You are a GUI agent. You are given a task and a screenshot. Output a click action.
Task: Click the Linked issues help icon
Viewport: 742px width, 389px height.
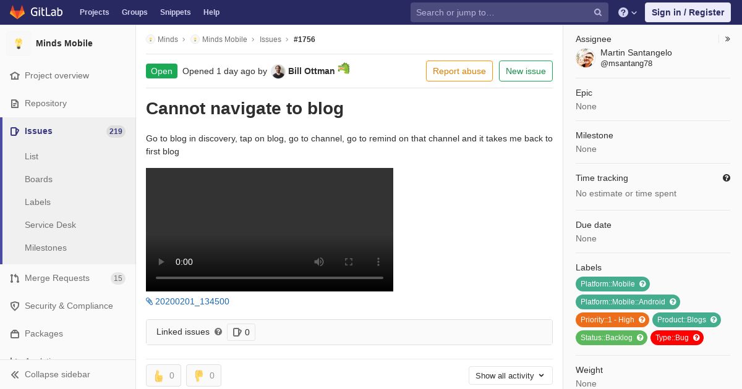click(x=218, y=332)
